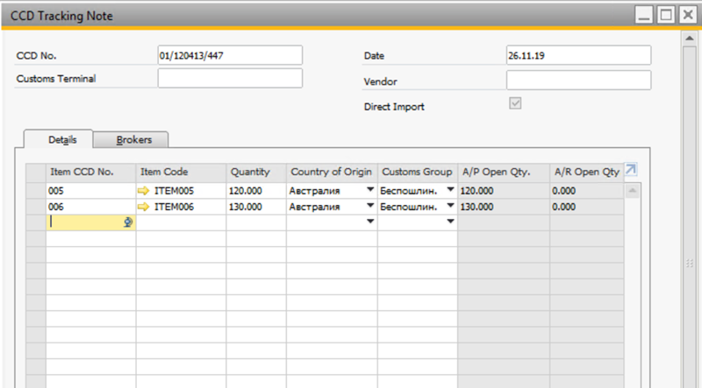Follow the link arrow beside ITEM005
Screen dimensions: 702x388
point(143,191)
